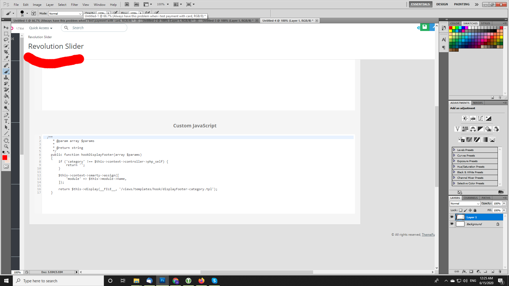The width and height of the screenshot is (509, 286).
Task: Launch Bridge from the application bar
Action: click(127, 5)
